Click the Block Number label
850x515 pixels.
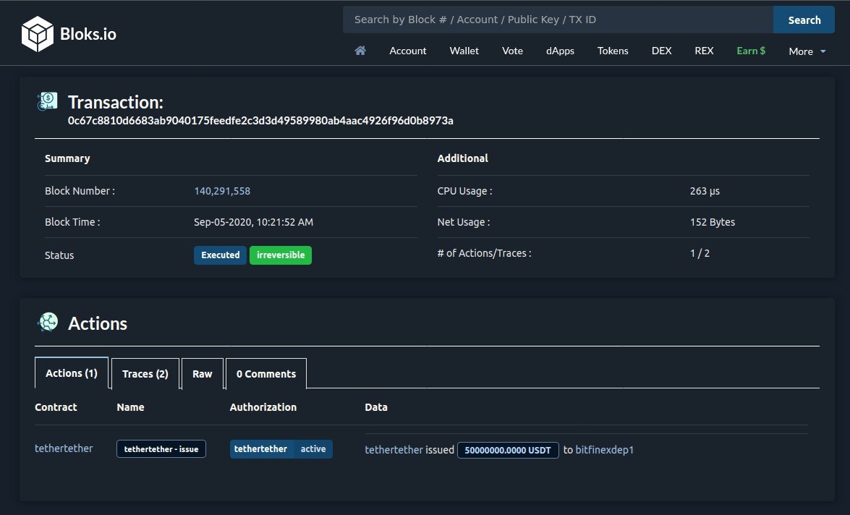(80, 191)
